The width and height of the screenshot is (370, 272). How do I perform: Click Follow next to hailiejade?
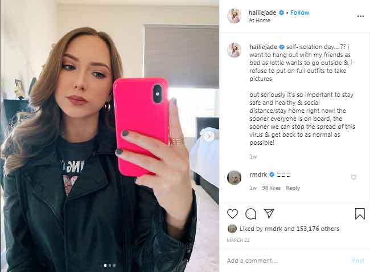tap(299, 13)
